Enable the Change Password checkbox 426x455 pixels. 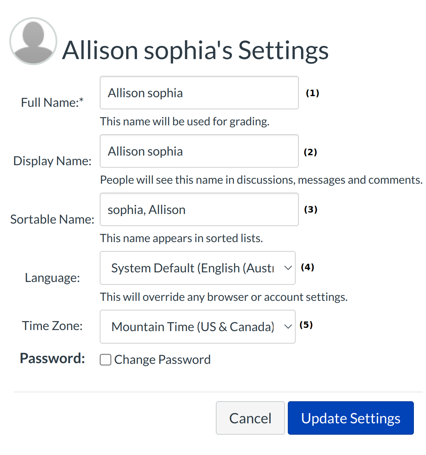pos(105,360)
